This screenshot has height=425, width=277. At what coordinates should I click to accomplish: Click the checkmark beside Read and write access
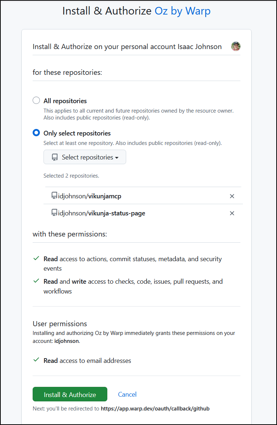36,281
